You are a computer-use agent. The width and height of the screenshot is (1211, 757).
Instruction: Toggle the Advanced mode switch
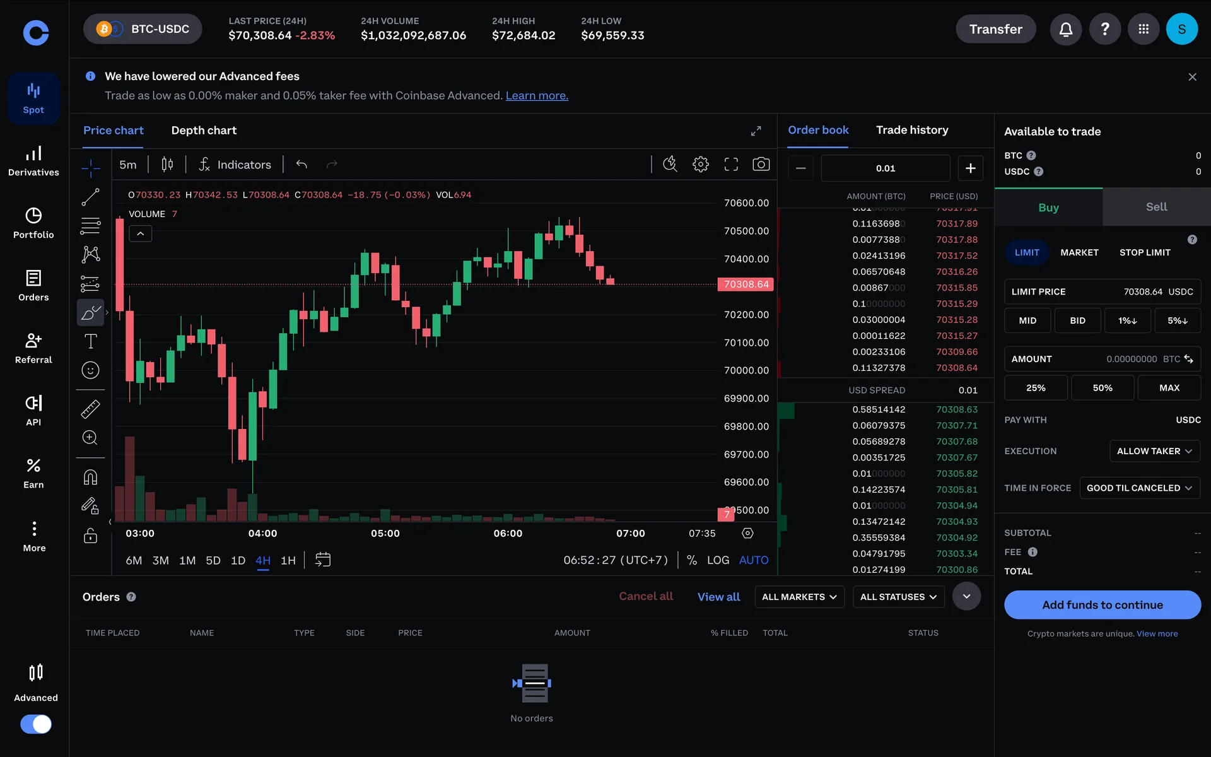pos(36,724)
